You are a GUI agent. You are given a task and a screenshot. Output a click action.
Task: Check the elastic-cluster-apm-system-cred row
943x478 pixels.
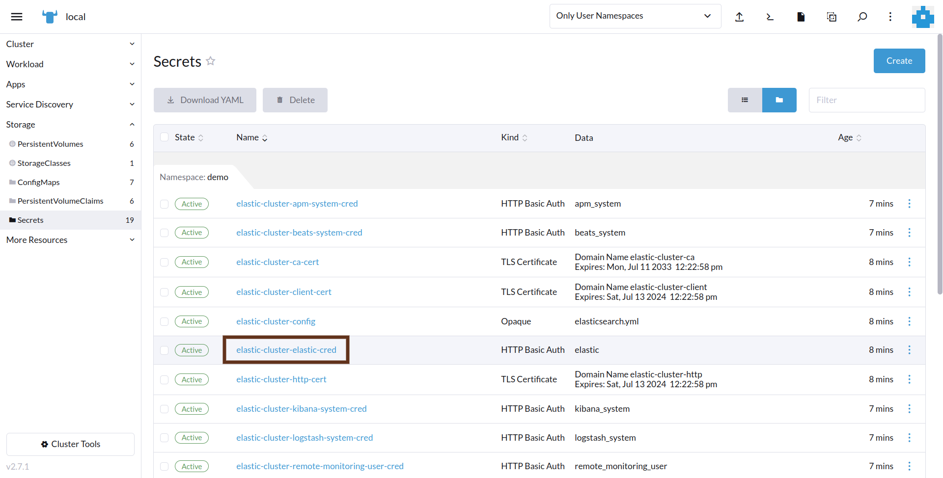coord(165,204)
